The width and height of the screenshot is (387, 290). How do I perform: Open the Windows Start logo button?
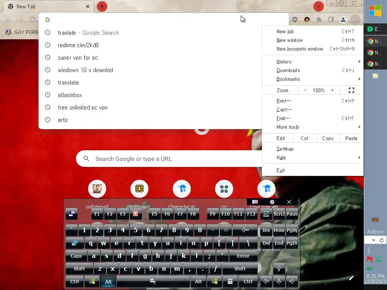tap(375, 11)
